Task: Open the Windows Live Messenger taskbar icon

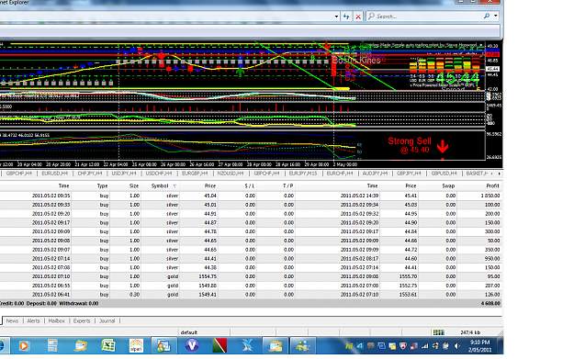Action: pyautogui.click(x=303, y=346)
